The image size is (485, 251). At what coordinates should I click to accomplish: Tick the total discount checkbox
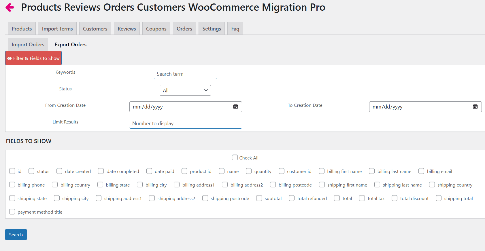point(395,198)
